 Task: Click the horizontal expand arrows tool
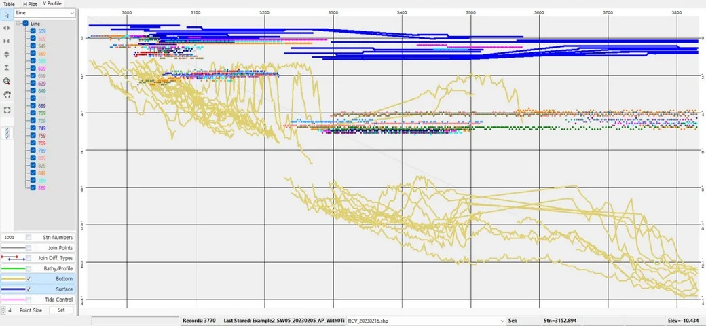click(x=6, y=28)
